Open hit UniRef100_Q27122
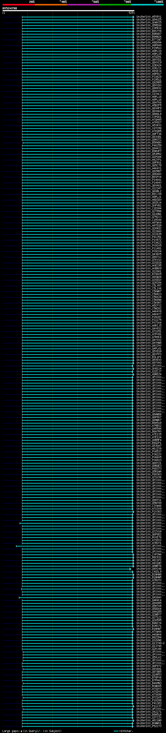This screenshot has width=166, height=733. point(149,617)
